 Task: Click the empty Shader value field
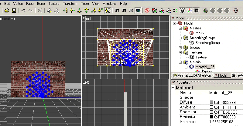coord(226,98)
